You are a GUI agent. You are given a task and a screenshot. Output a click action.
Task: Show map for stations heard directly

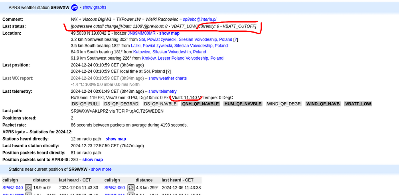coord(116,139)
